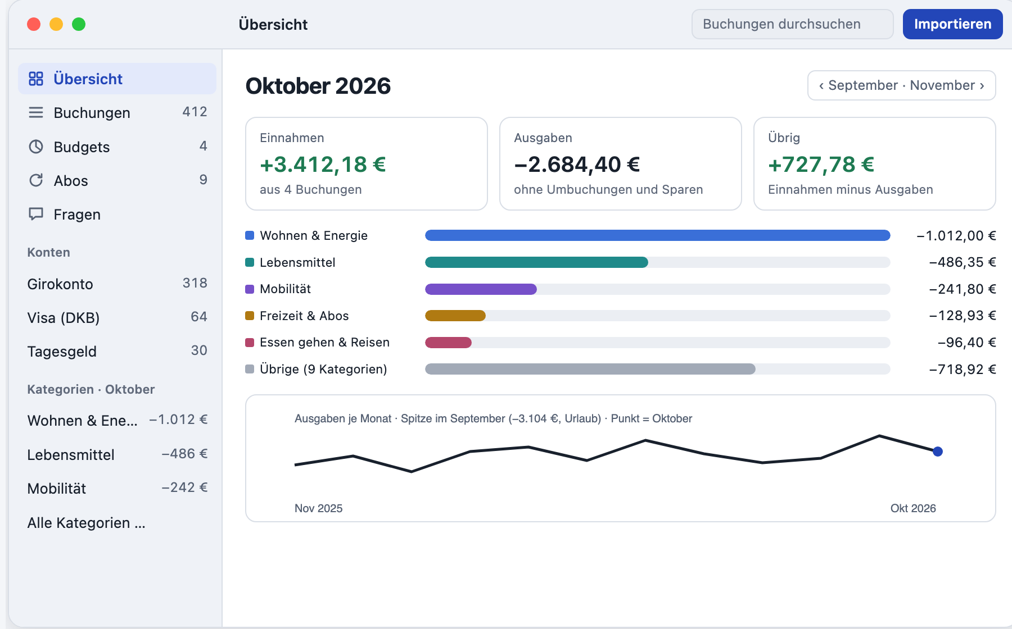
Task: Click the Übersicht grid icon in sidebar
Action: click(x=36, y=79)
